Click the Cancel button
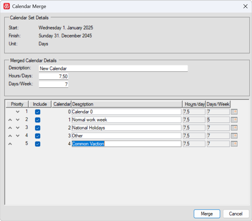Viewport: 252px width, 221px height. [236, 214]
